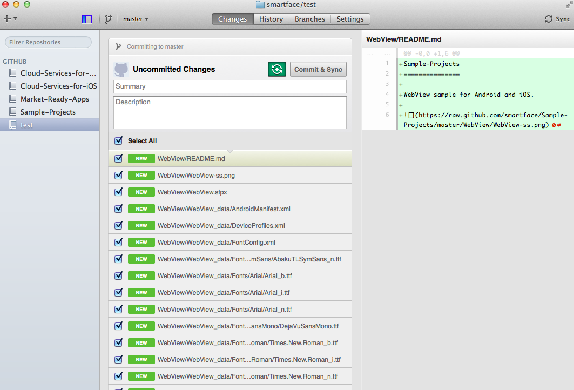Click the book icon beside test
The image size is (574, 390).
pyautogui.click(x=13, y=125)
